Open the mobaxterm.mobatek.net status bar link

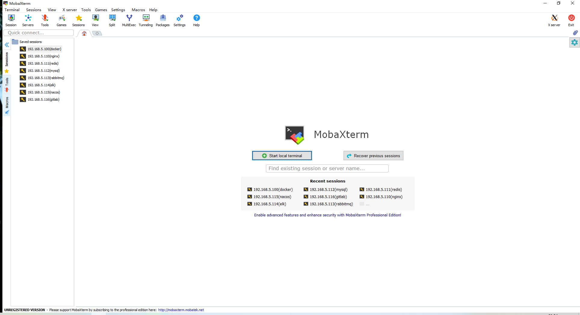pos(181,310)
